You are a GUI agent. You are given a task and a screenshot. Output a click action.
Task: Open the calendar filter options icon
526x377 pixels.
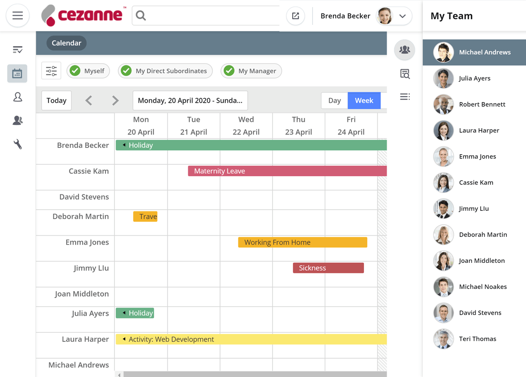click(x=51, y=71)
